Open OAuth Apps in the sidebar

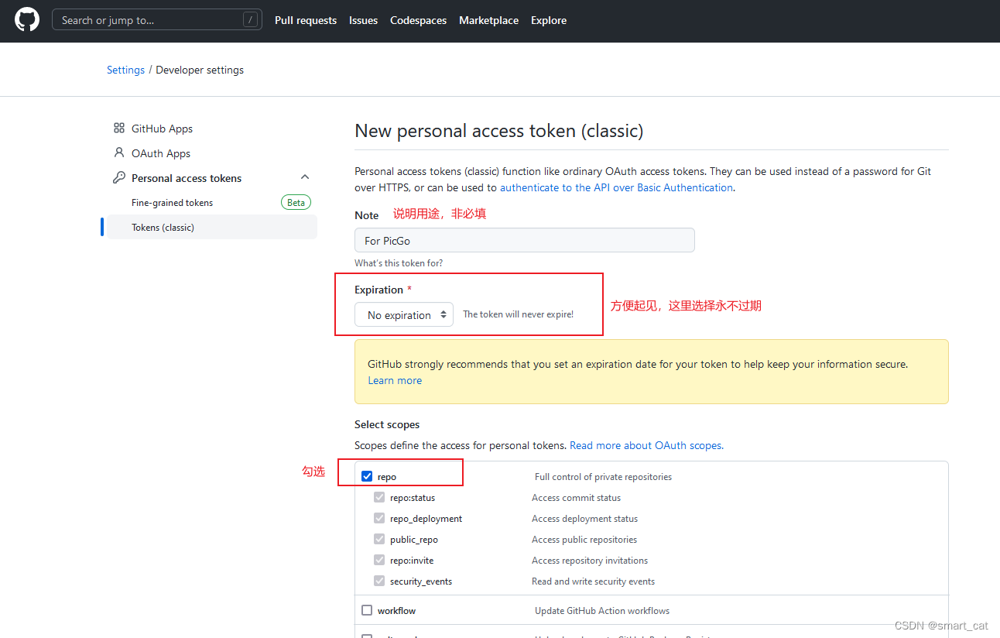[x=161, y=153]
